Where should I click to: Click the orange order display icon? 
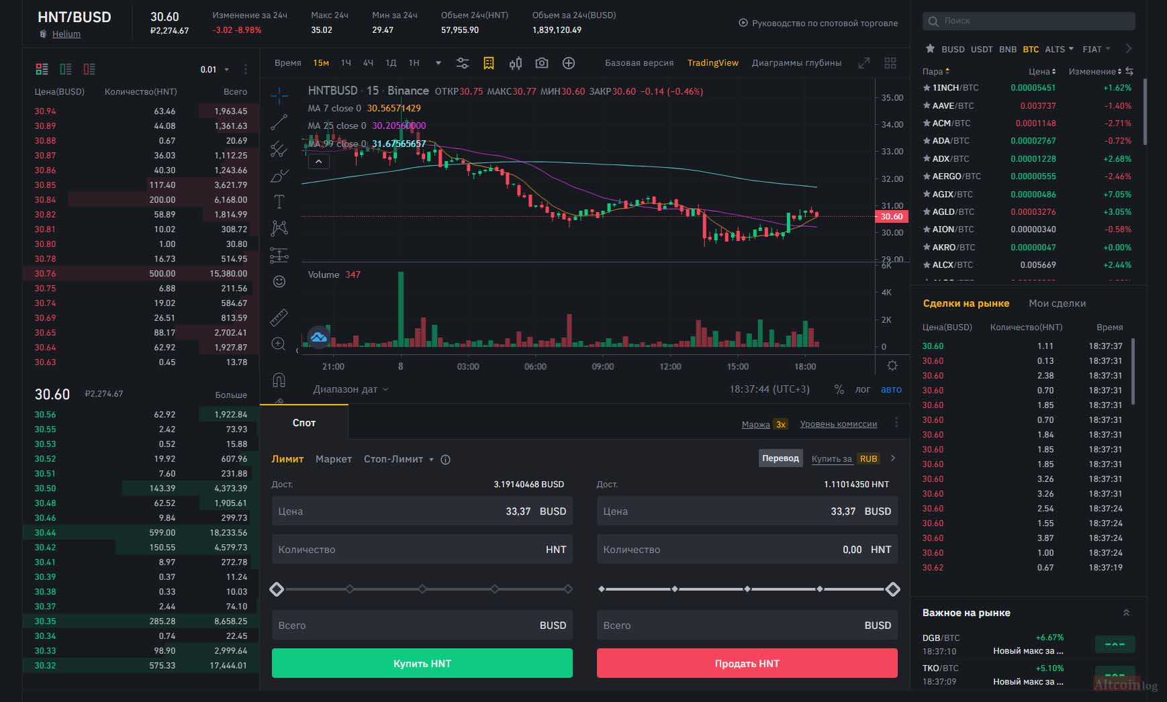point(489,63)
